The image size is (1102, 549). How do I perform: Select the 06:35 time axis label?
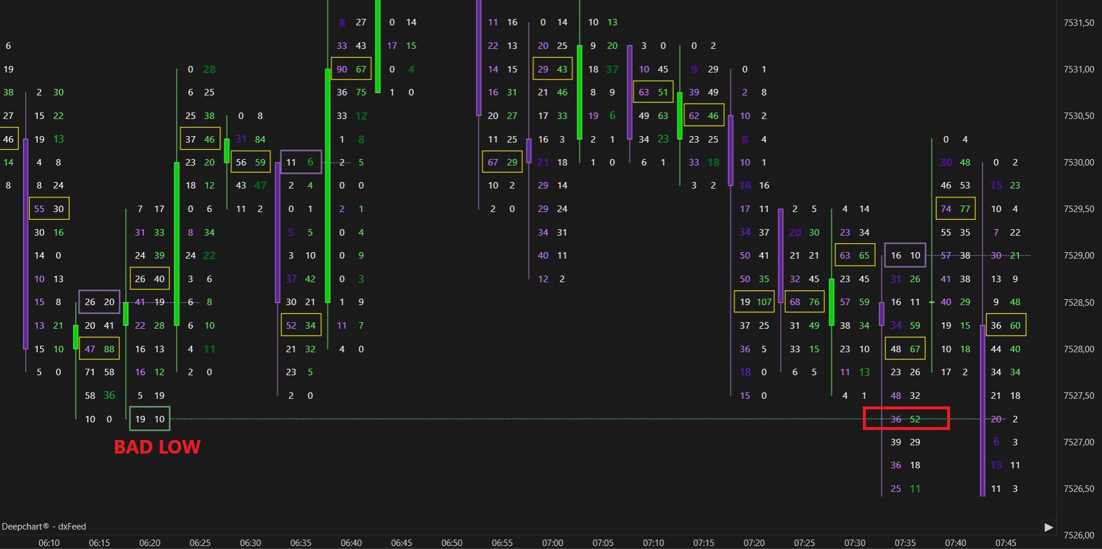(x=301, y=543)
